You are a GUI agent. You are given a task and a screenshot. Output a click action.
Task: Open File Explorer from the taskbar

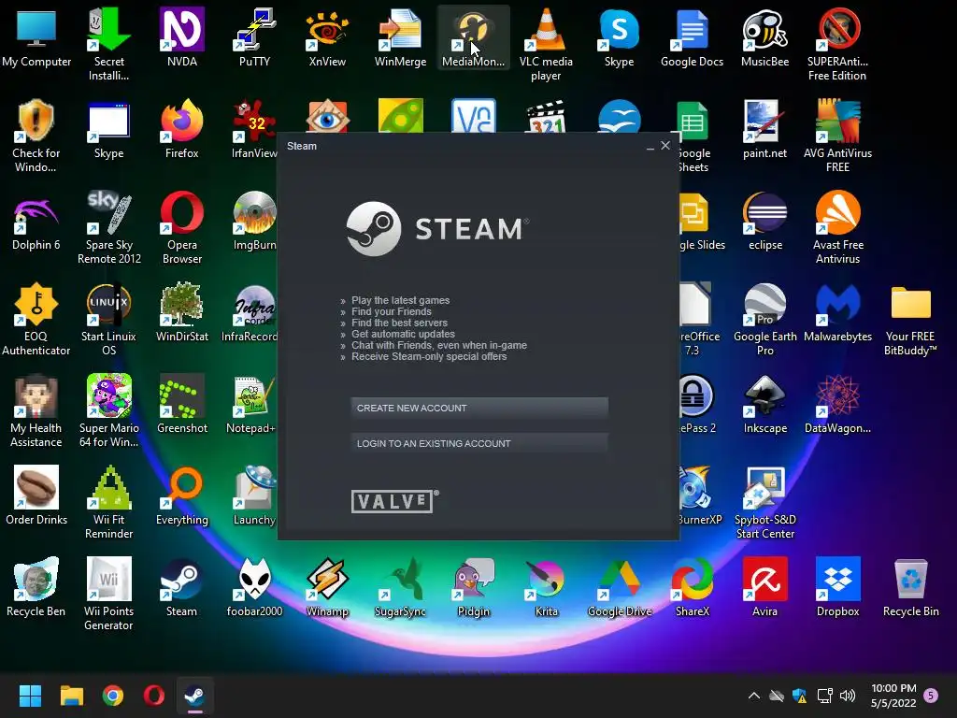[71, 696]
